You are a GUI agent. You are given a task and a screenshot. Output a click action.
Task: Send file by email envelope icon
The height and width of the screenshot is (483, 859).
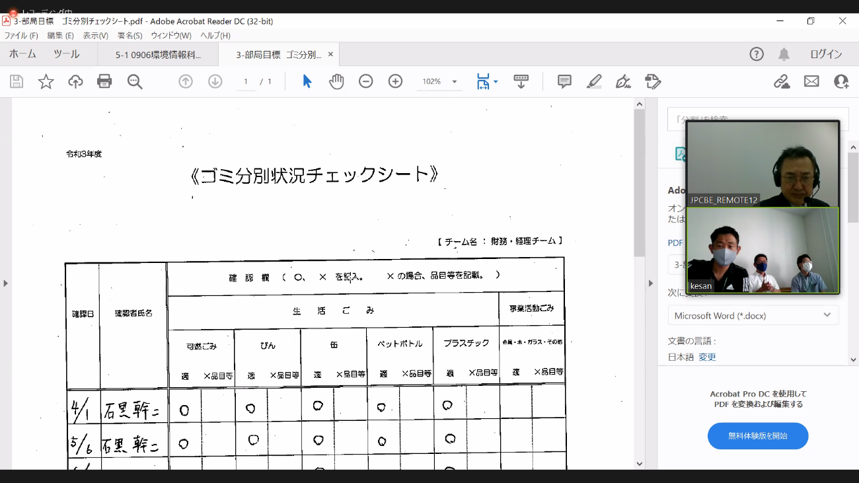pyautogui.click(x=811, y=81)
